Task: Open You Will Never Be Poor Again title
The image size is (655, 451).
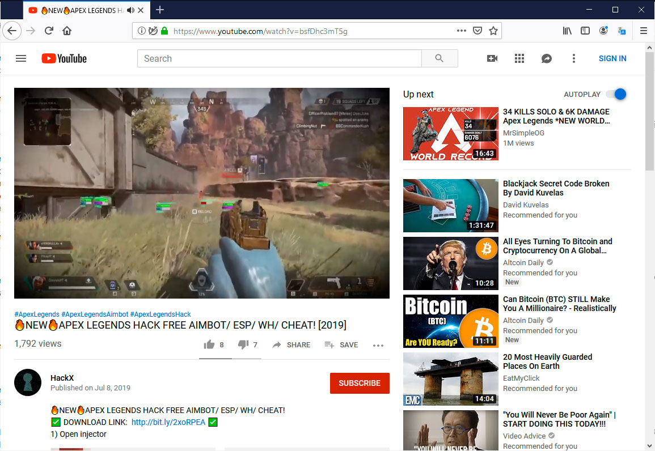Action: pos(559,419)
